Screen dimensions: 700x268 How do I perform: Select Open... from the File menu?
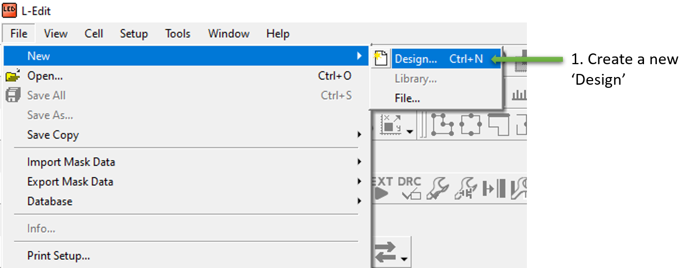pos(45,76)
